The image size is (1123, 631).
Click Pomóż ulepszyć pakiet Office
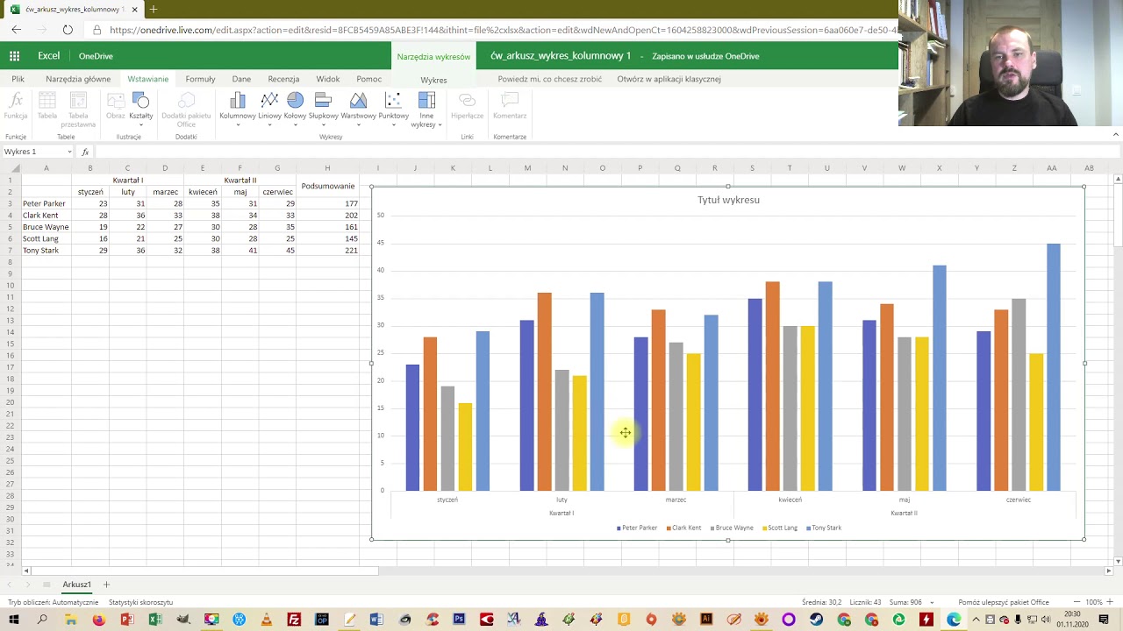tap(1004, 602)
